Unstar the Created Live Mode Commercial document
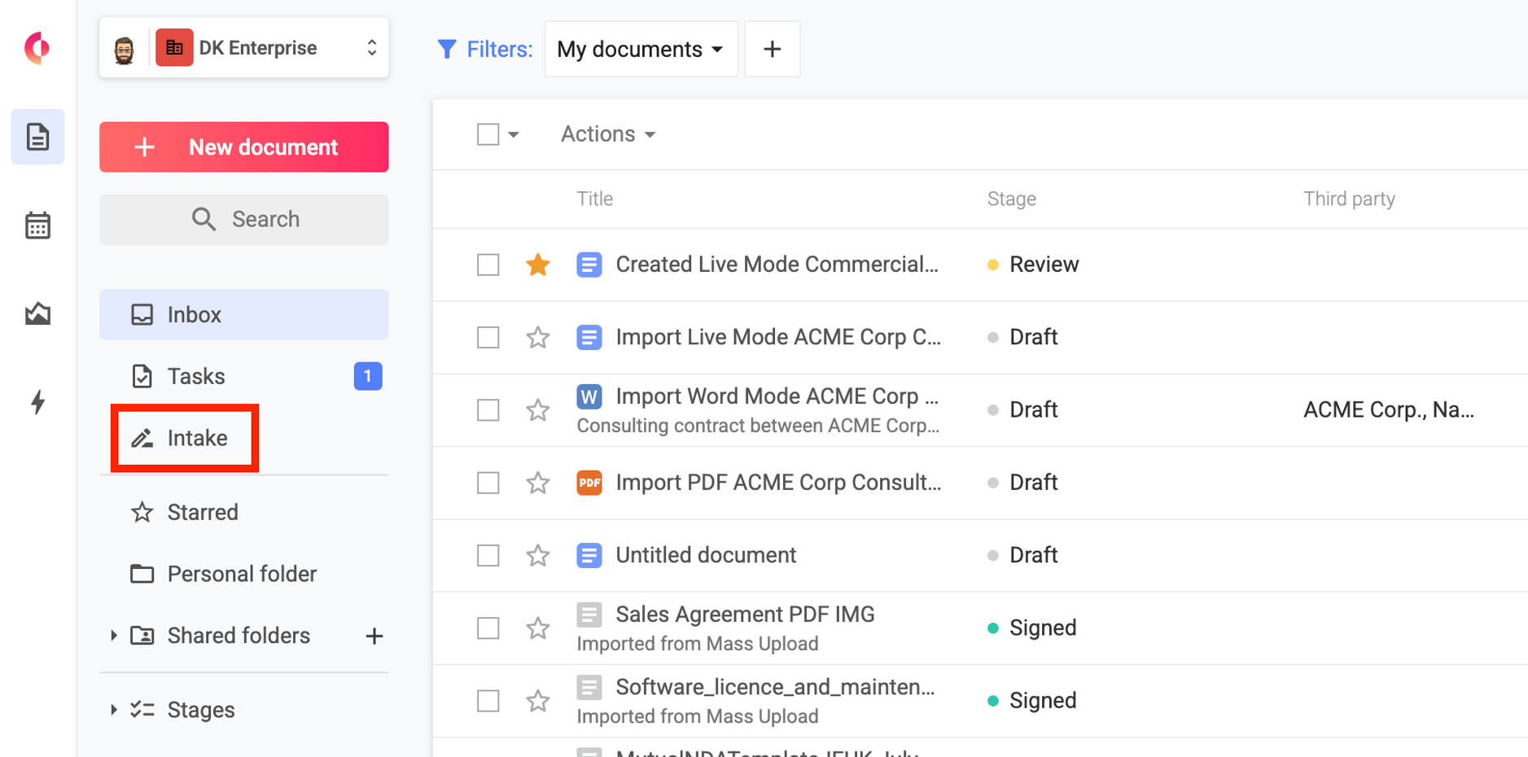1528x757 pixels. (x=537, y=265)
